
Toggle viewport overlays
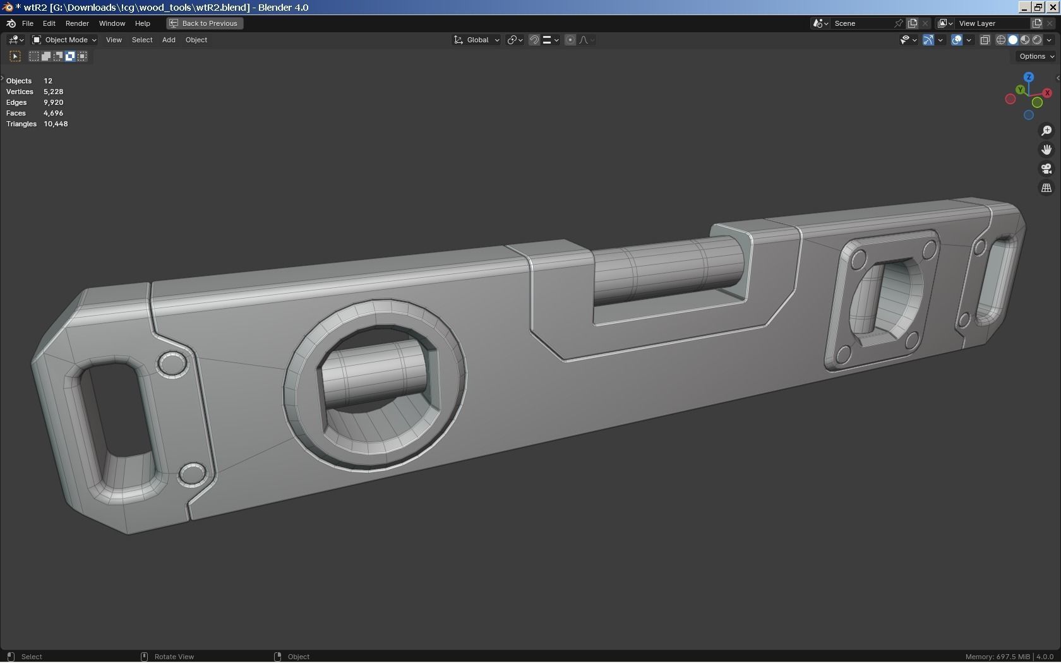[x=957, y=40]
